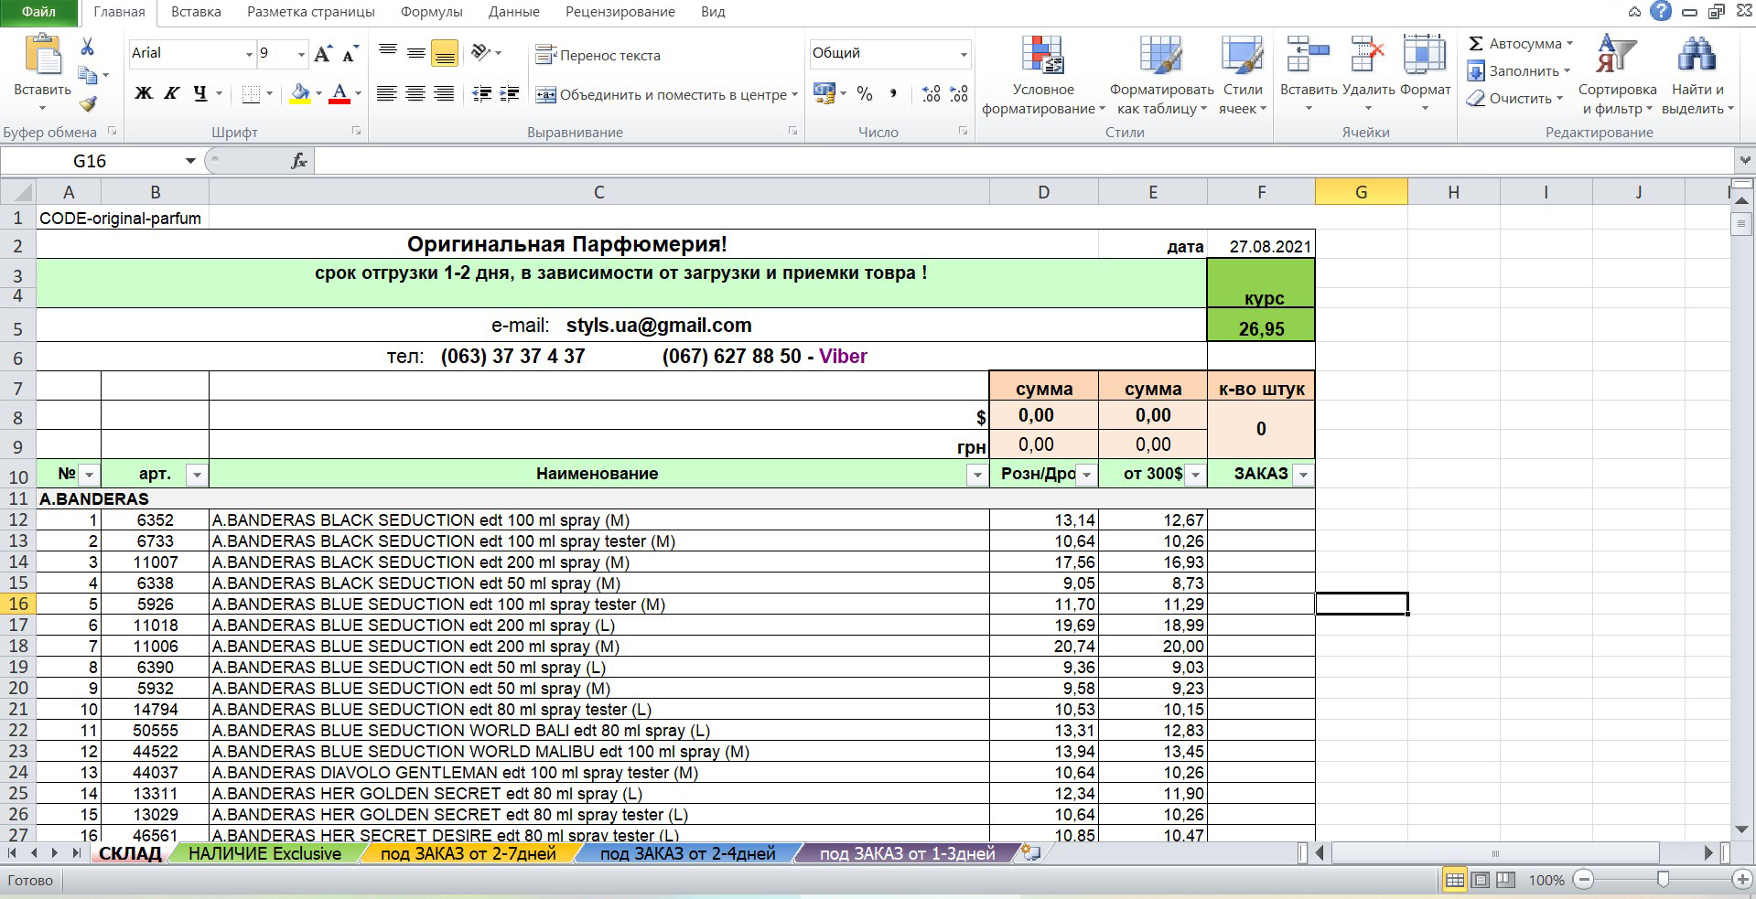Open the Arial font name dropdown
Image resolution: width=1756 pixels, height=899 pixels.
[x=248, y=54]
